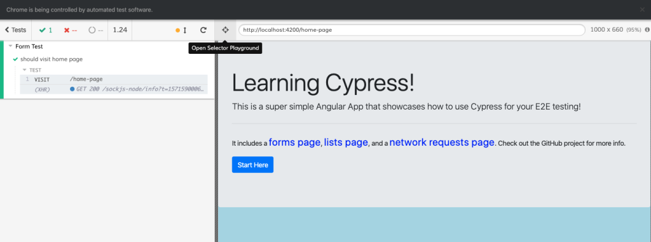
Task: Click the failed tests red X counter
Action: coord(70,30)
